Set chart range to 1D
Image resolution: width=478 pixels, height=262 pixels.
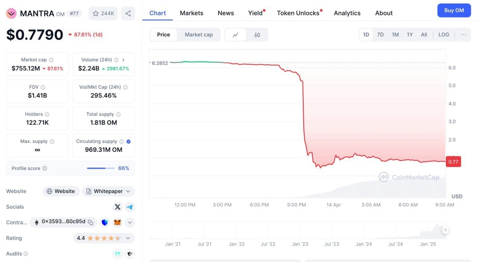(366, 35)
